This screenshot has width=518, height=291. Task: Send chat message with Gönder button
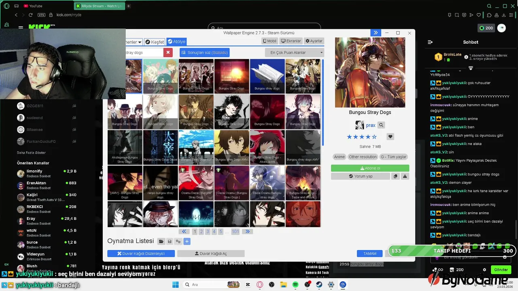click(501, 270)
